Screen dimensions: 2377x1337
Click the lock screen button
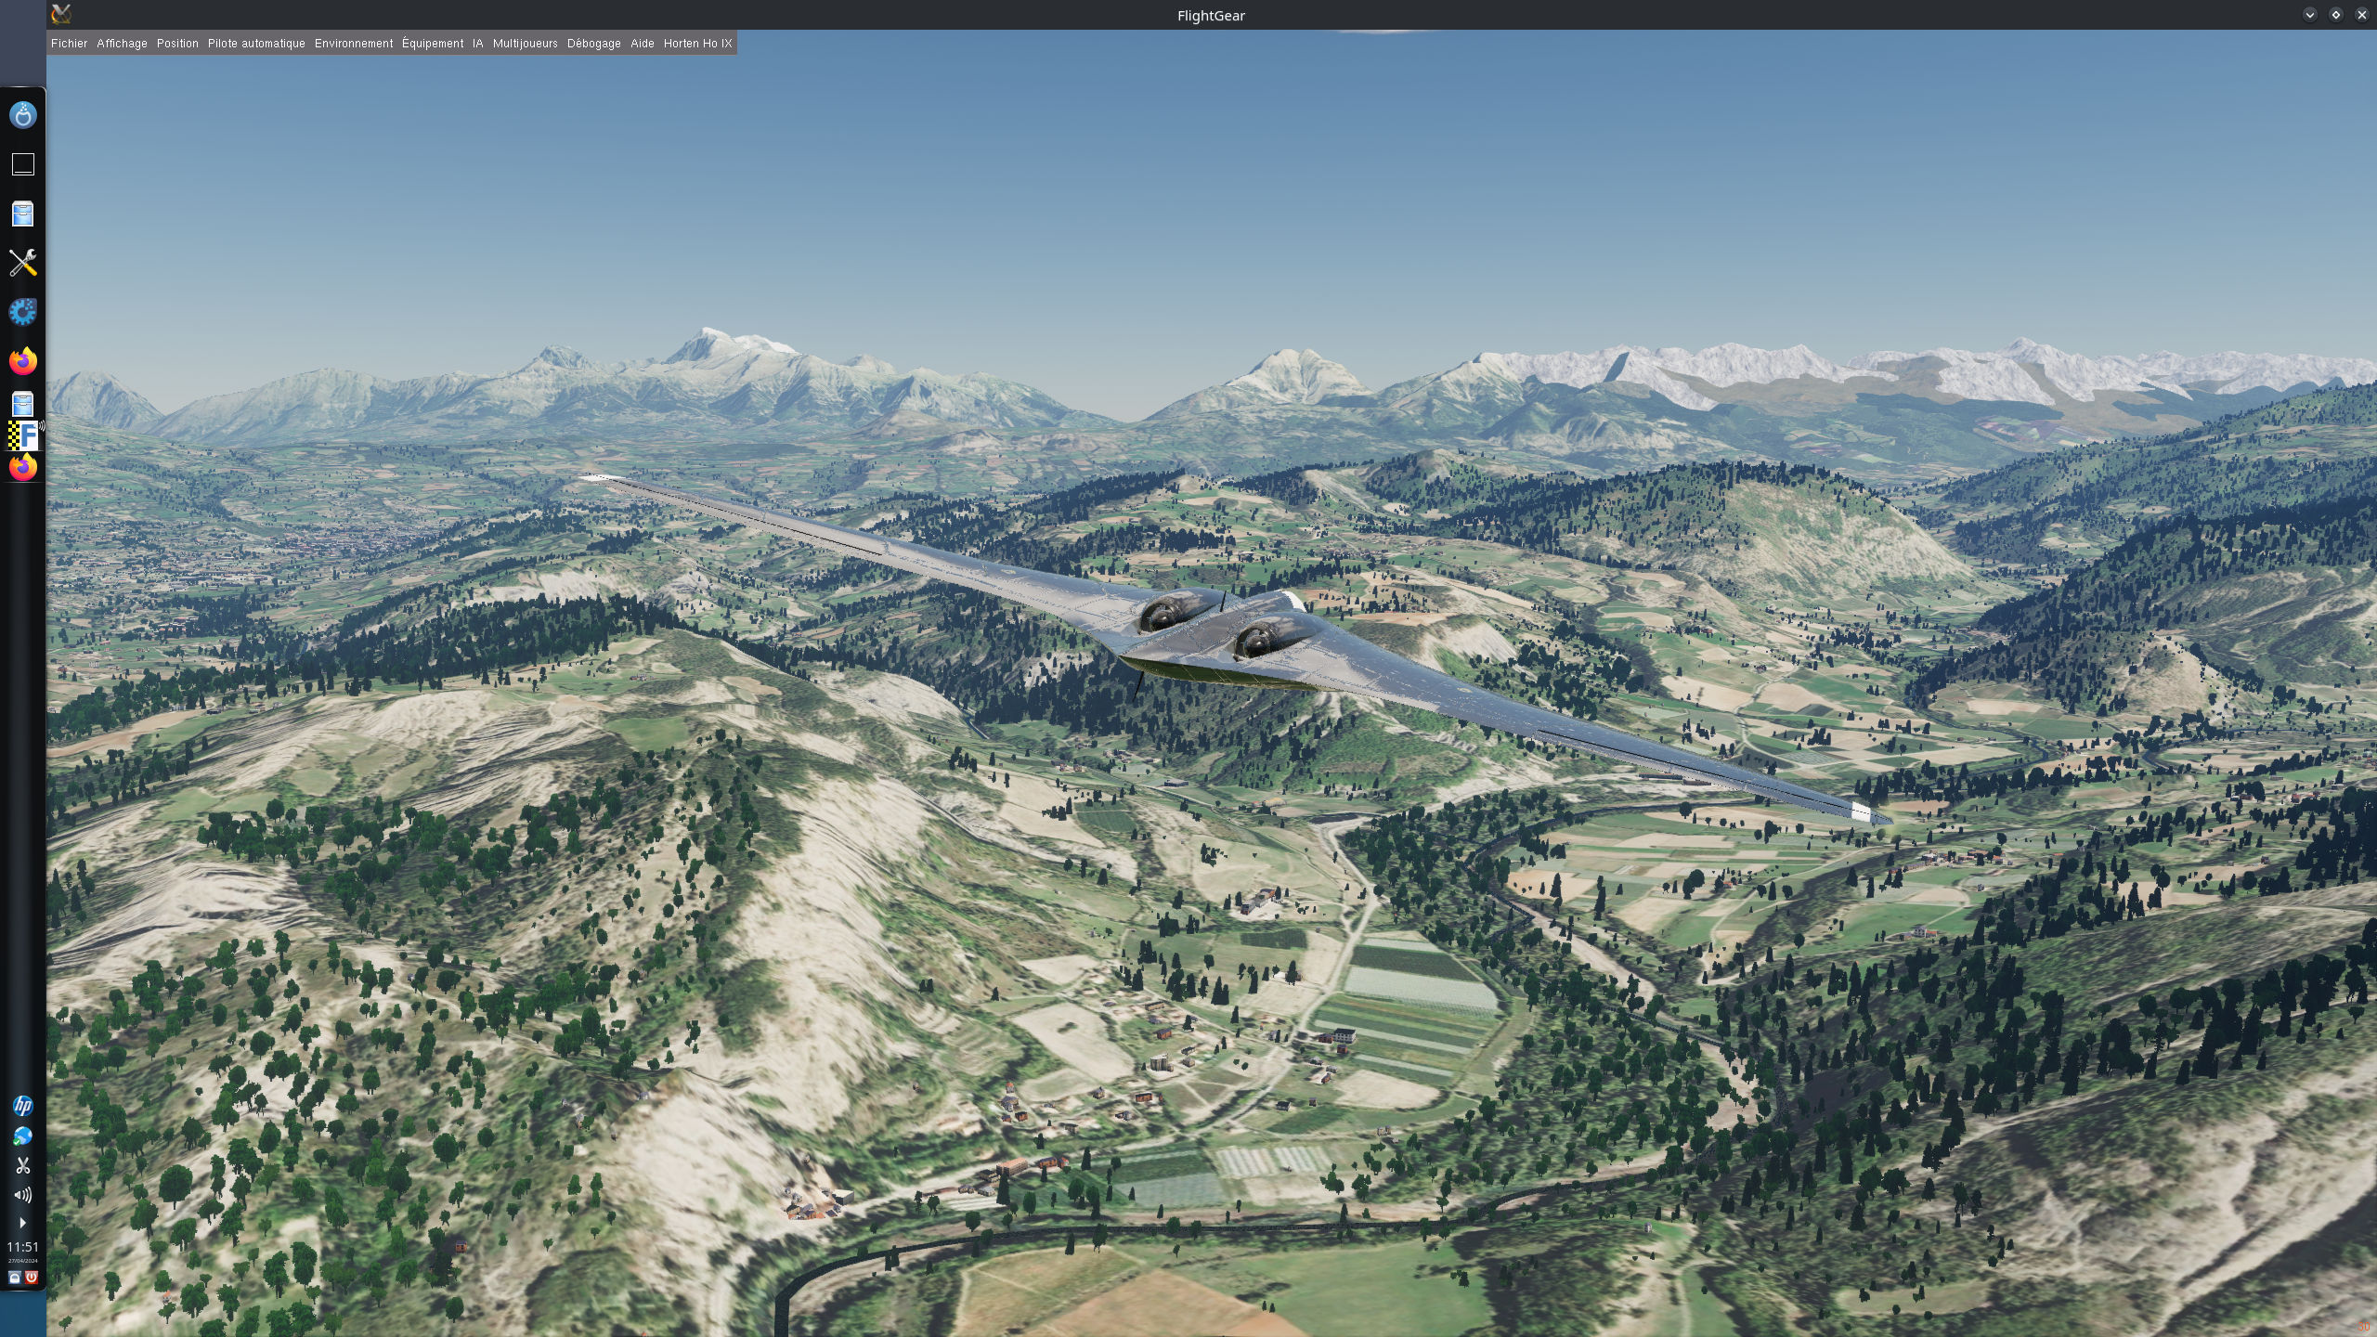(14, 1278)
